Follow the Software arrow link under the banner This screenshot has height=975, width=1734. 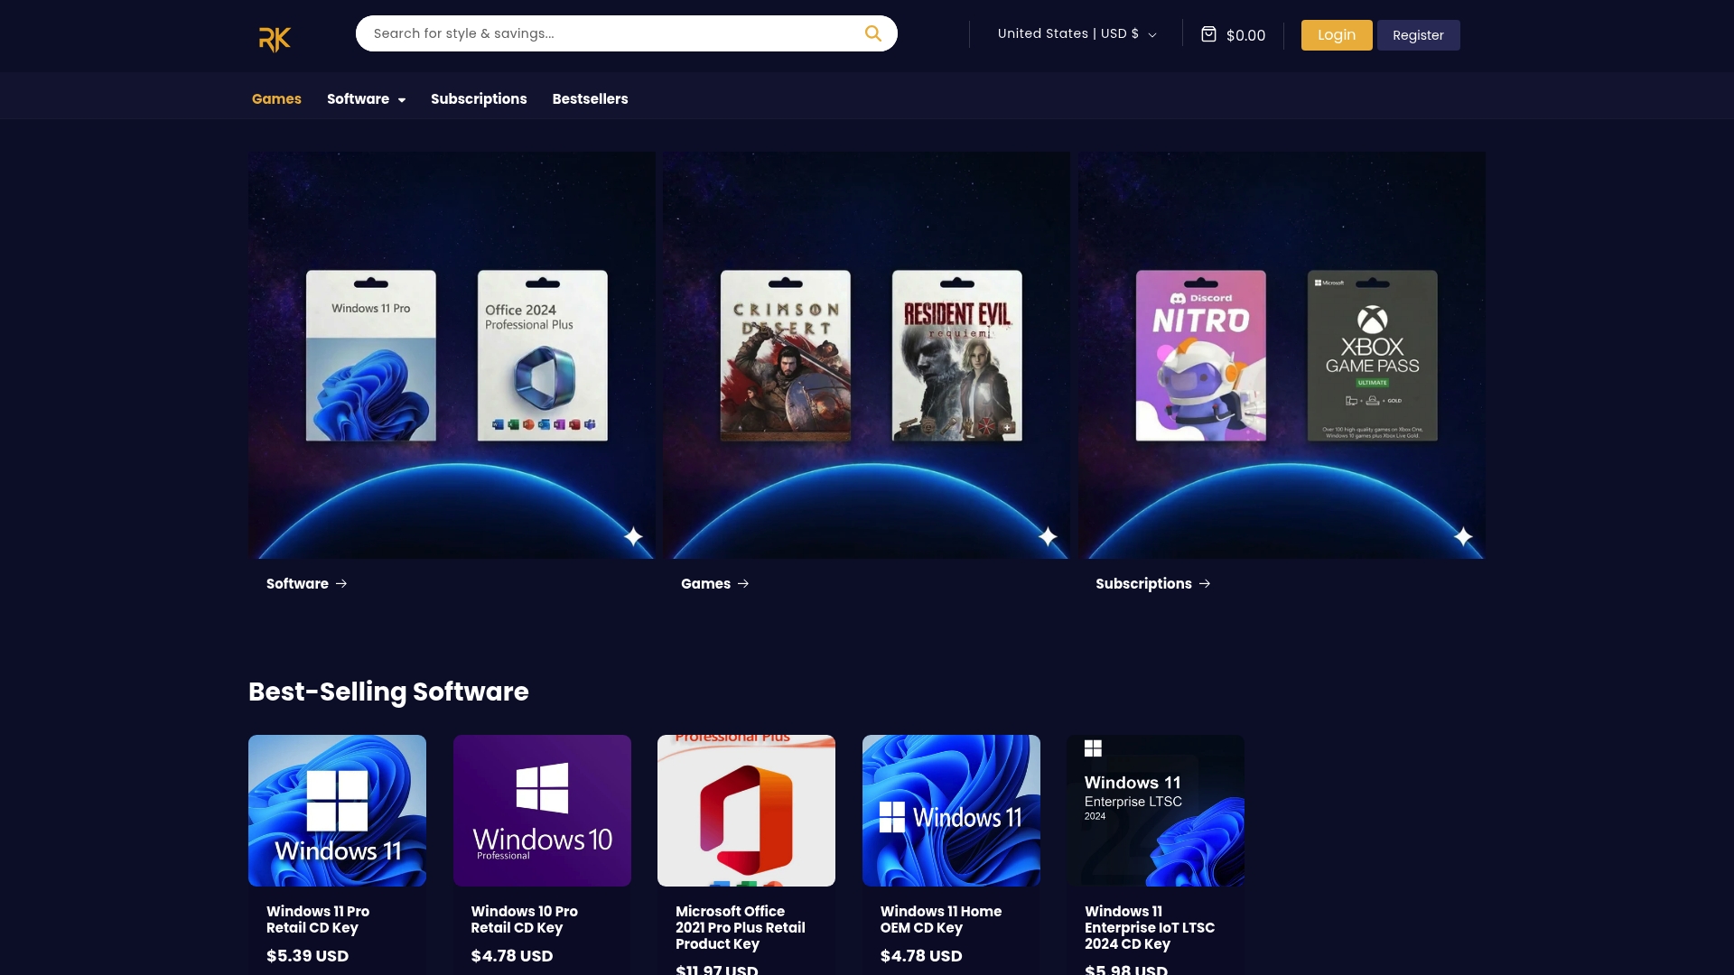point(307,584)
